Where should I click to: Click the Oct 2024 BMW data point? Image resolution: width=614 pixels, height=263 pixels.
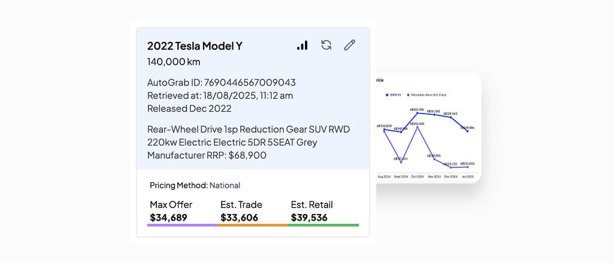pyautogui.click(x=418, y=113)
